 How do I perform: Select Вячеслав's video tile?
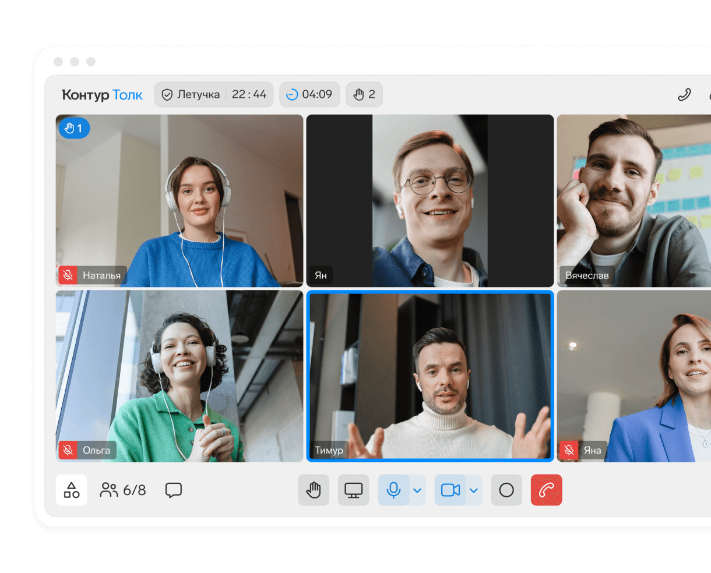[634, 201]
